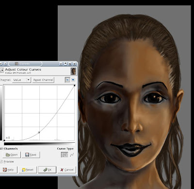
Task: Choose the freehand curve type button
Action: 72,155
